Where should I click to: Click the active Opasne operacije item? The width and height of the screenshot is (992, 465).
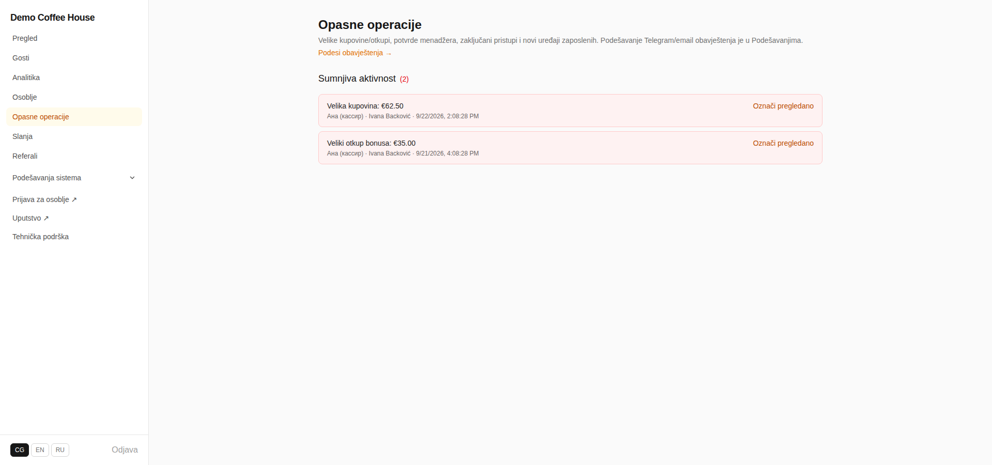coord(74,117)
